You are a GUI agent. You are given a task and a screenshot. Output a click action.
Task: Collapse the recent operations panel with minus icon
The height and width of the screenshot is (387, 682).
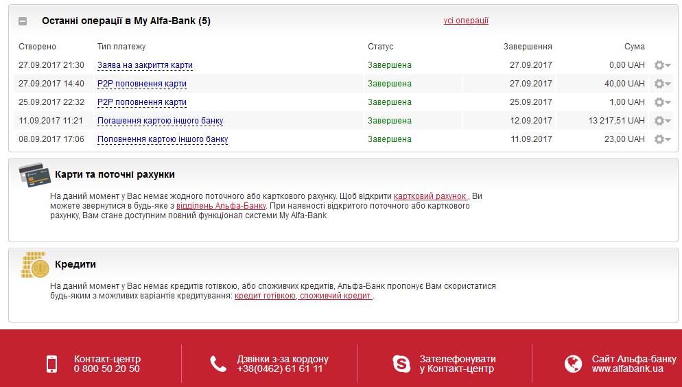coord(23,21)
